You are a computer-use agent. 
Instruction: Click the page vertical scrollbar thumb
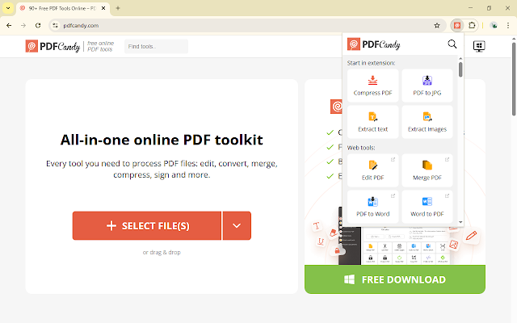click(x=514, y=79)
